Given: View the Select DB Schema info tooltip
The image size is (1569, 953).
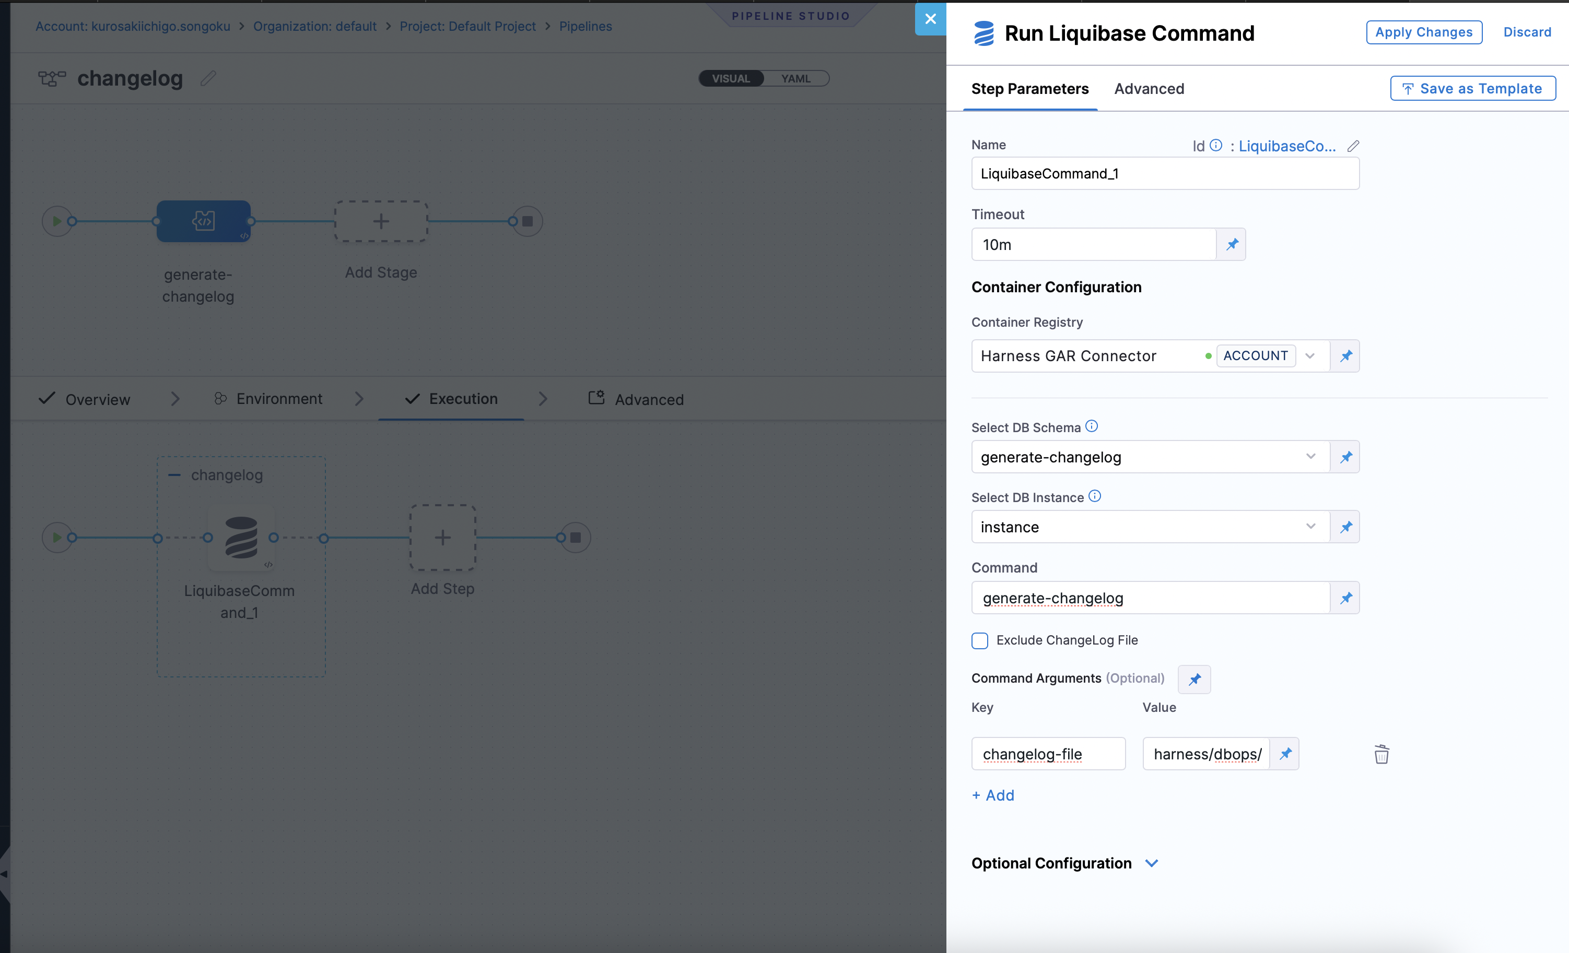Looking at the screenshot, I should [1092, 426].
